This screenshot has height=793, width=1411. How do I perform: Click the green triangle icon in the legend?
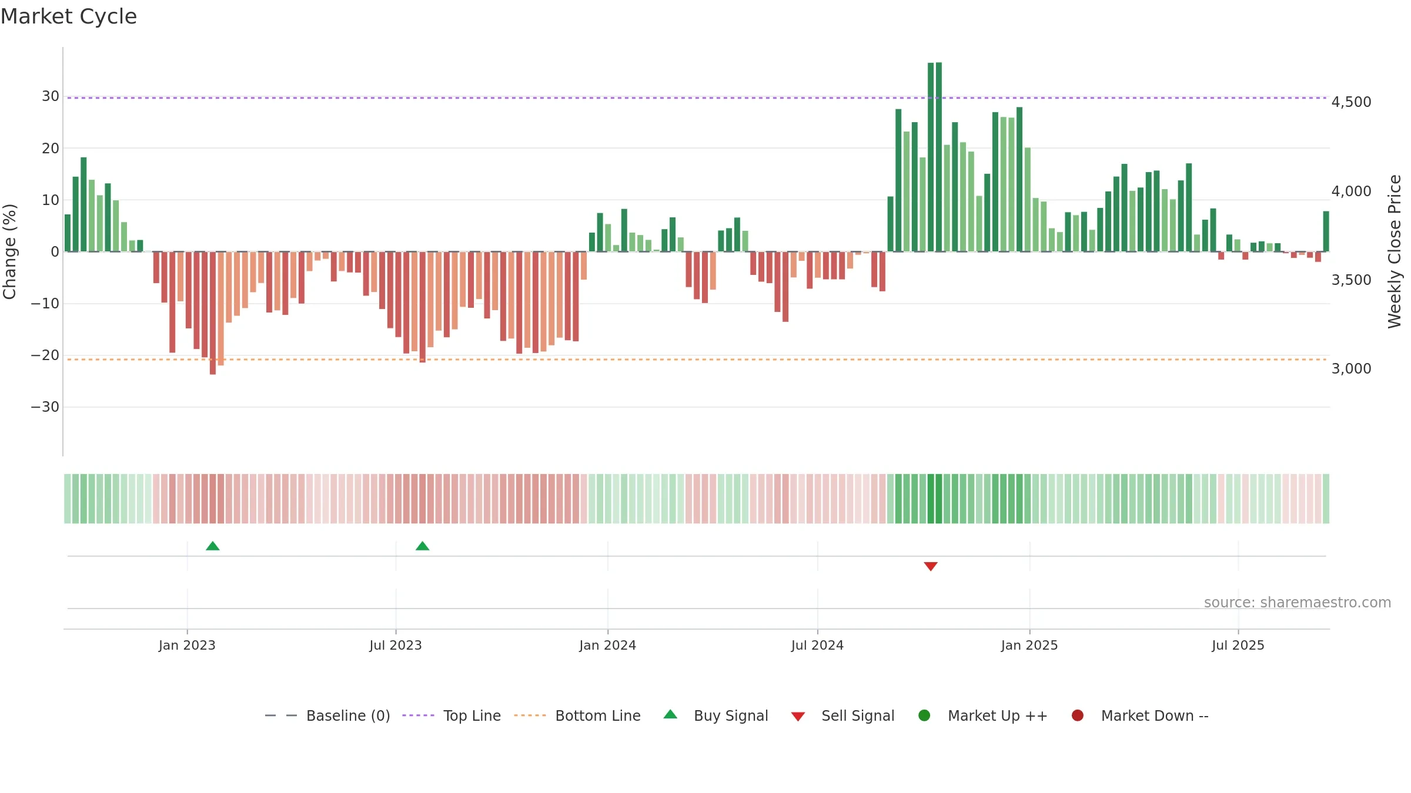(670, 714)
